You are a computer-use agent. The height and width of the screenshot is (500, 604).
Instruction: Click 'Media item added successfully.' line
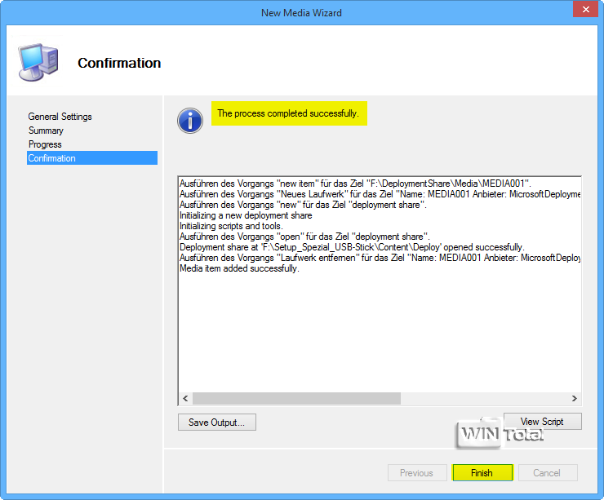click(x=239, y=268)
